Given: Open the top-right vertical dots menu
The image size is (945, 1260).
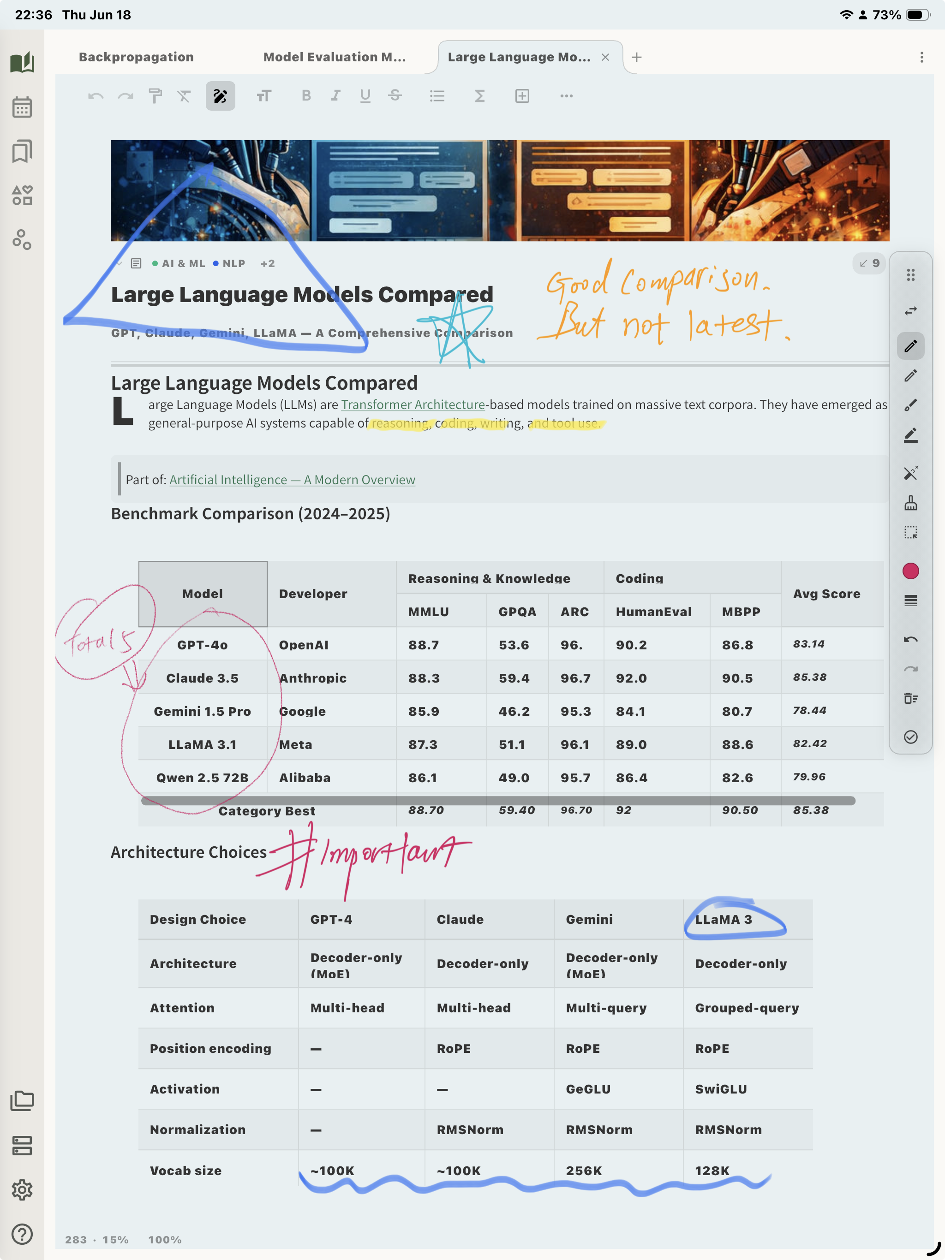Looking at the screenshot, I should click(x=921, y=57).
